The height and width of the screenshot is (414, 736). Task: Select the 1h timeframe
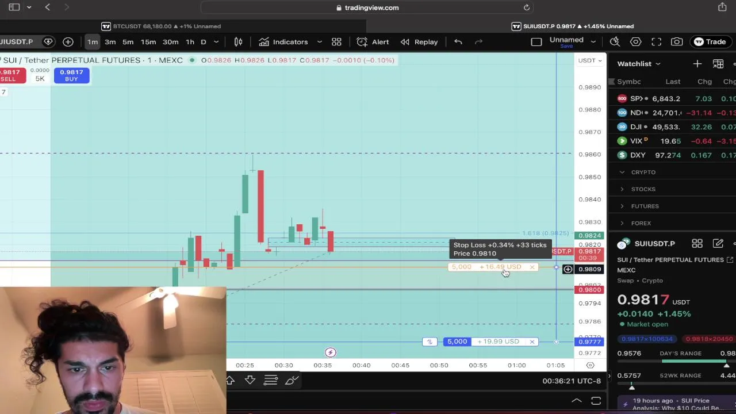[190, 42]
